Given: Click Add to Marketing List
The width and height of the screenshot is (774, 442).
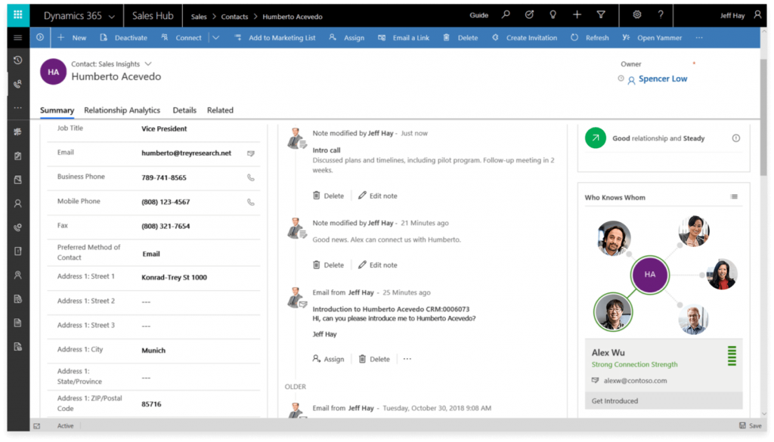Looking at the screenshot, I should tap(275, 38).
